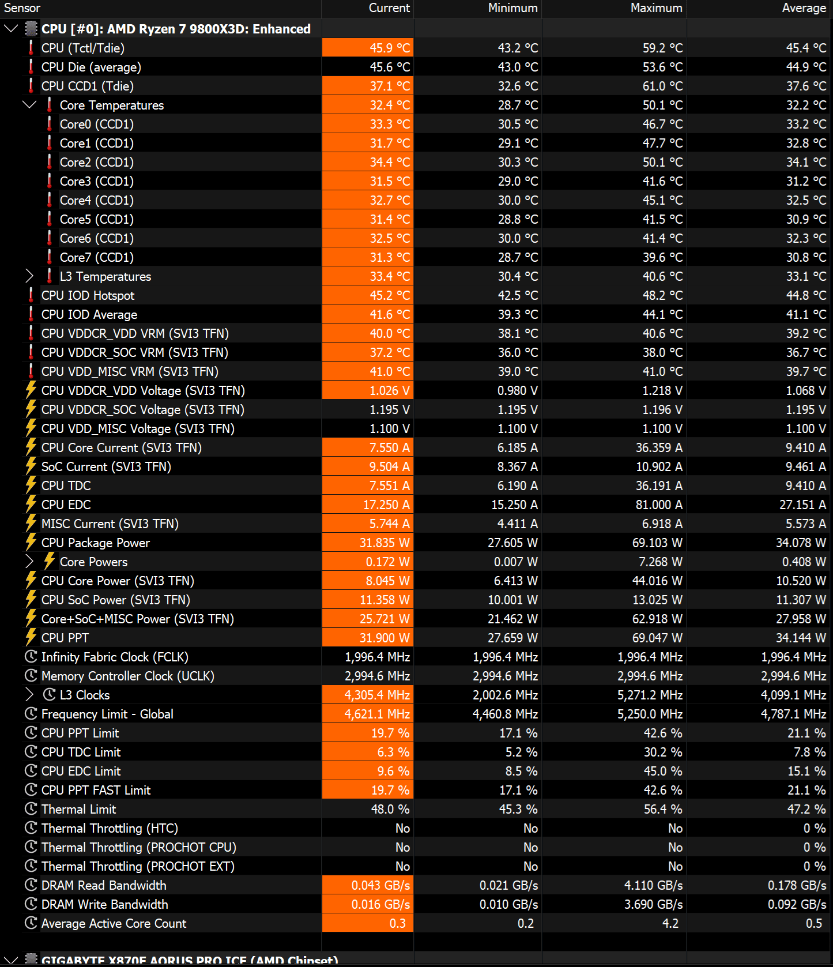Select the Frequency Limit - Global row
This screenshot has width=833, height=967.
[416, 714]
